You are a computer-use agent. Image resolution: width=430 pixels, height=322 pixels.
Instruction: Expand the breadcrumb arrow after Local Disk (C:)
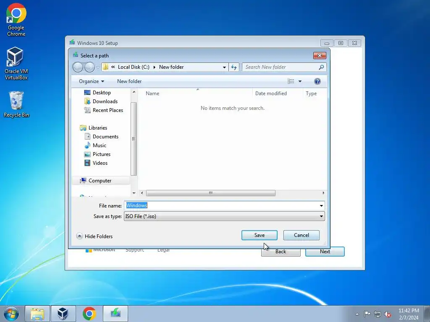click(155, 68)
